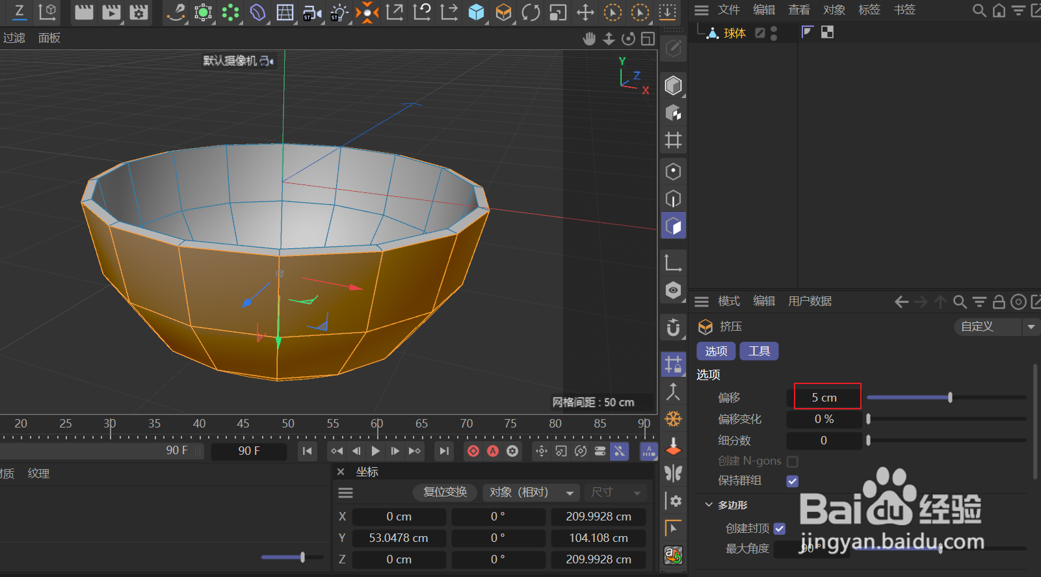Open the 对象 (相对) coordinate dropdown
Viewport: 1041px width, 577px height.
pos(531,493)
